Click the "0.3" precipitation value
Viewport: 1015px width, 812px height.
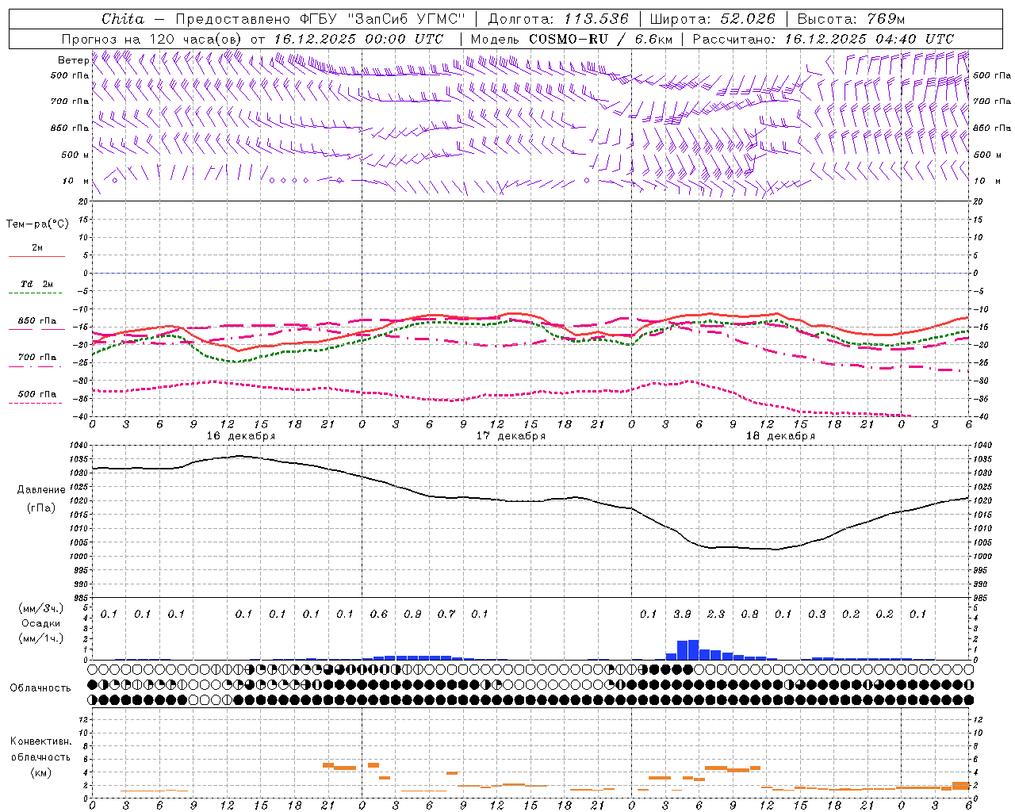point(817,614)
